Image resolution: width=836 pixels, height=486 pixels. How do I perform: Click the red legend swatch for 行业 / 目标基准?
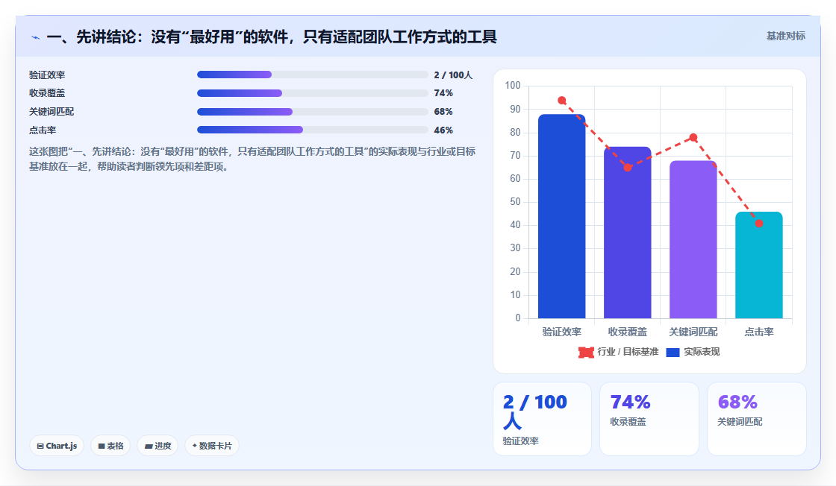586,353
